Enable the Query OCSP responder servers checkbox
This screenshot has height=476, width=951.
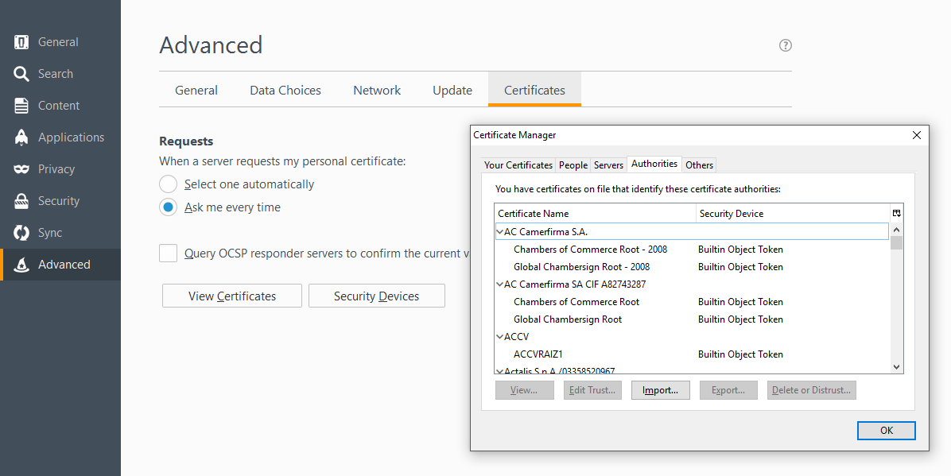coord(168,253)
